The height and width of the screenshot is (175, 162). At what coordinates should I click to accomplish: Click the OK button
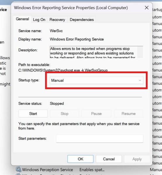80,159
